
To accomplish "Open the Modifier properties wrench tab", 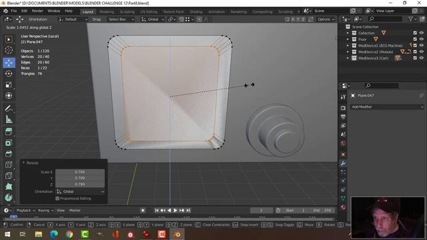I will point(343,163).
